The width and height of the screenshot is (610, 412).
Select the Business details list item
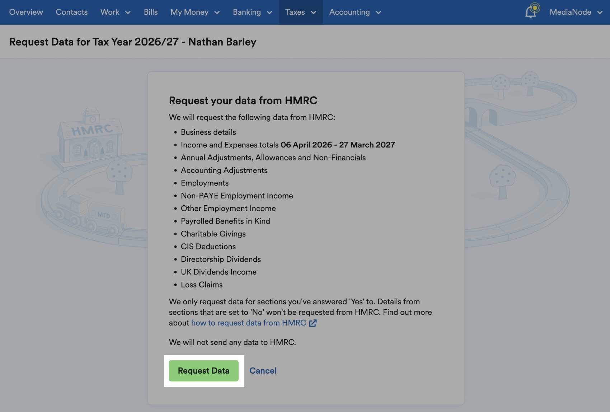point(208,132)
